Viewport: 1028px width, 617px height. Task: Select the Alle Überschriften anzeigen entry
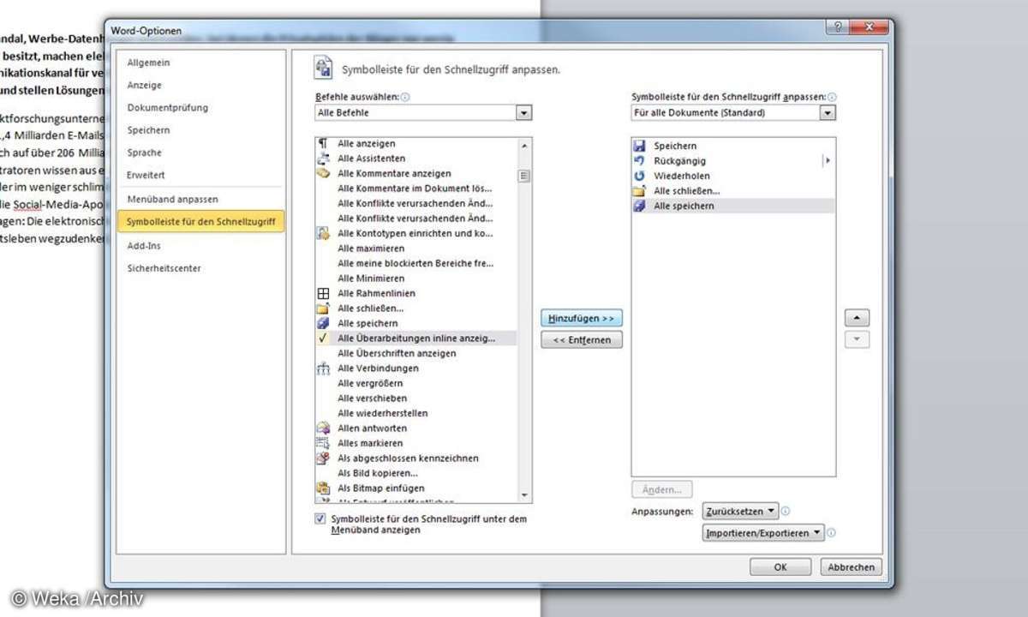pos(415,353)
